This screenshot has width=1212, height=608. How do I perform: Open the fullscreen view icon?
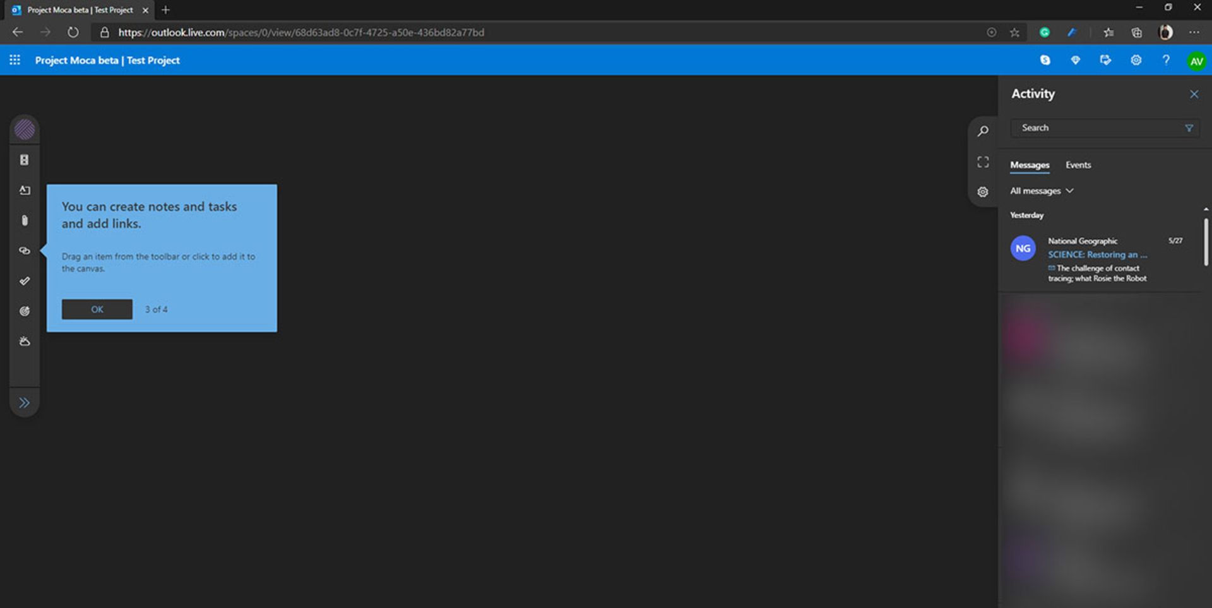coord(983,161)
